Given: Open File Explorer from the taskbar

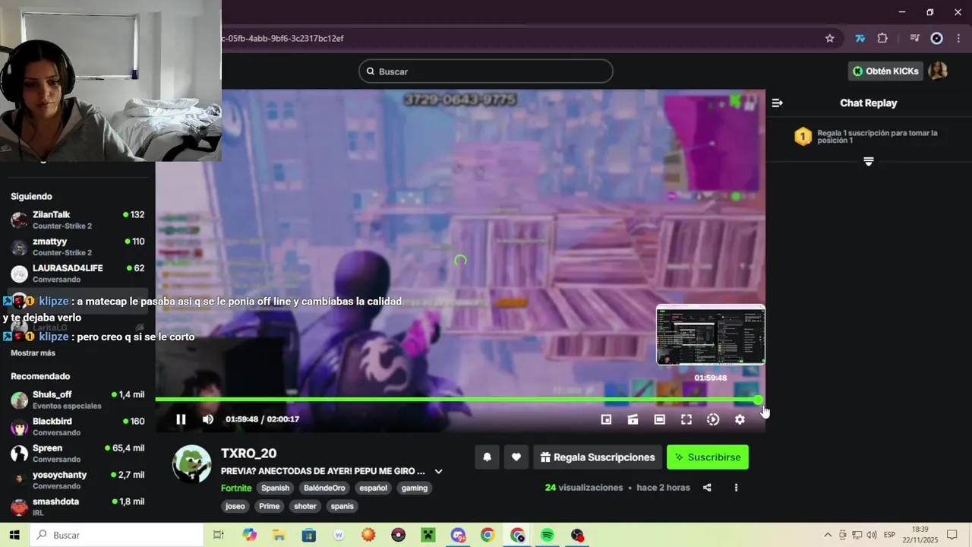Looking at the screenshot, I should point(279,535).
